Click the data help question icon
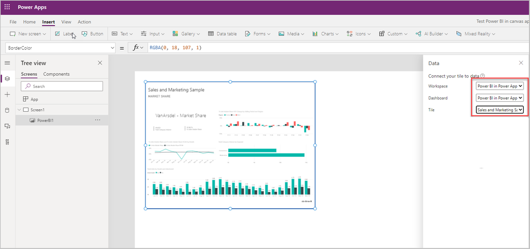 coord(483,76)
